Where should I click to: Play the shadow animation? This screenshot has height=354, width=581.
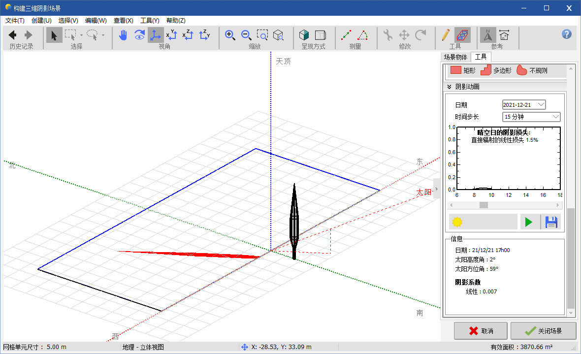(529, 222)
